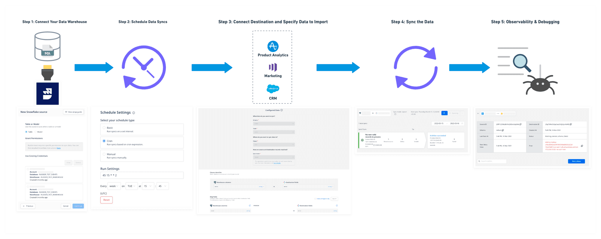Click the SQL database warehouse icon
This screenshot has height=239, width=601.
pos(47,46)
